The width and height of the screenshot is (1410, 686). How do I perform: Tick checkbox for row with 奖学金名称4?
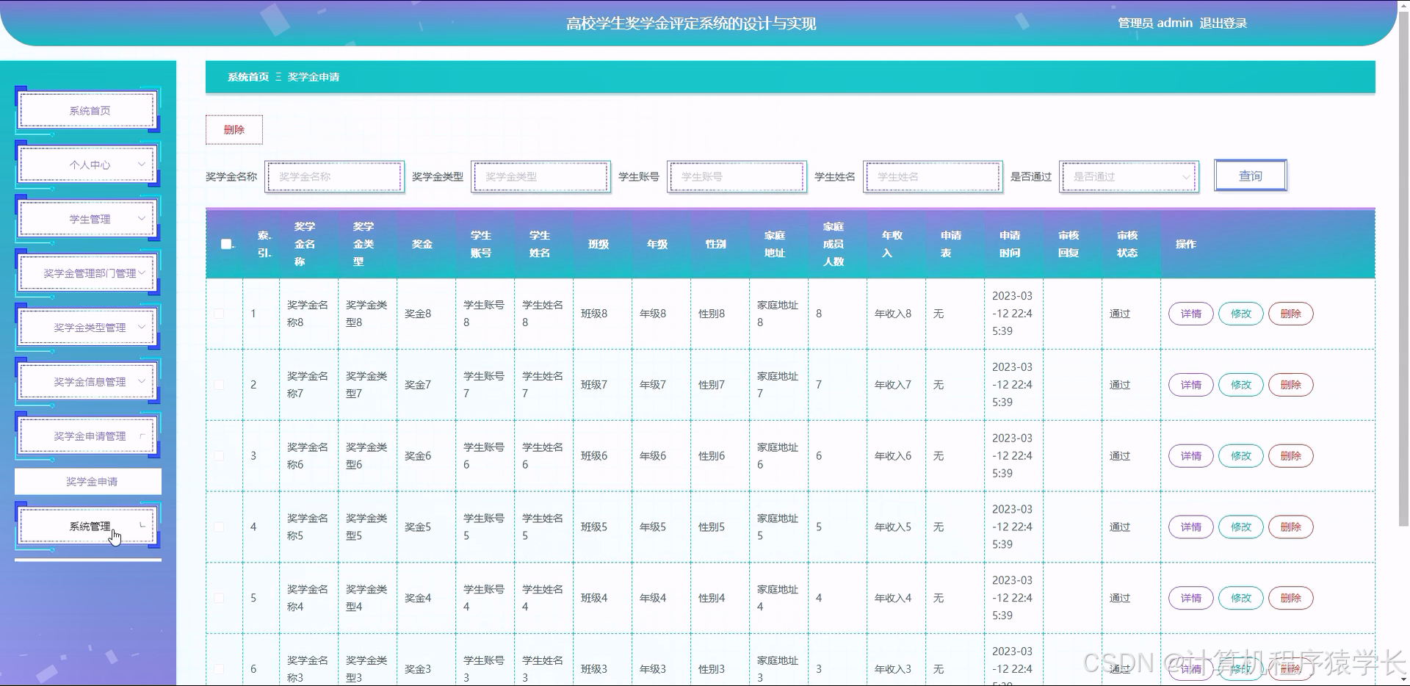pos(219,598)
